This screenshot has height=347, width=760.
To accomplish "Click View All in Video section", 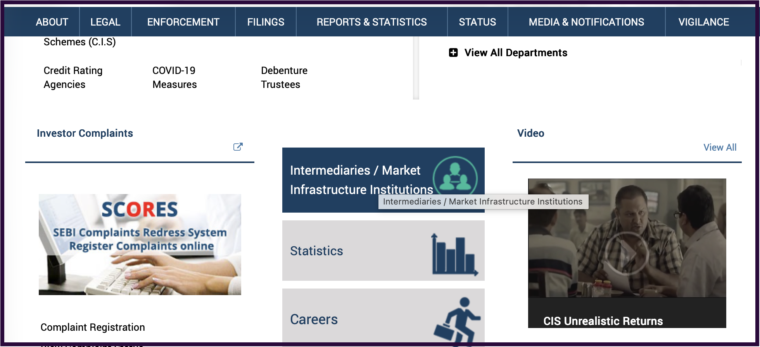I will [720, 148].
